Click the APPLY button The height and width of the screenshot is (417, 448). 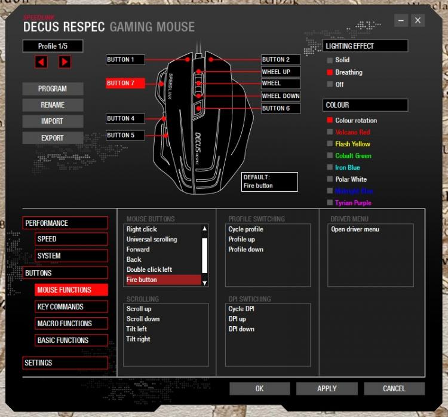pyautogui.click(x=327, y=389)
